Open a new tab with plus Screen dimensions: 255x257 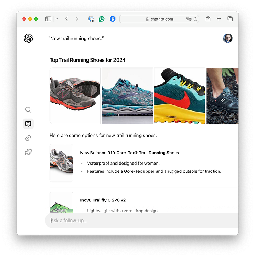[x=219, y=19]
